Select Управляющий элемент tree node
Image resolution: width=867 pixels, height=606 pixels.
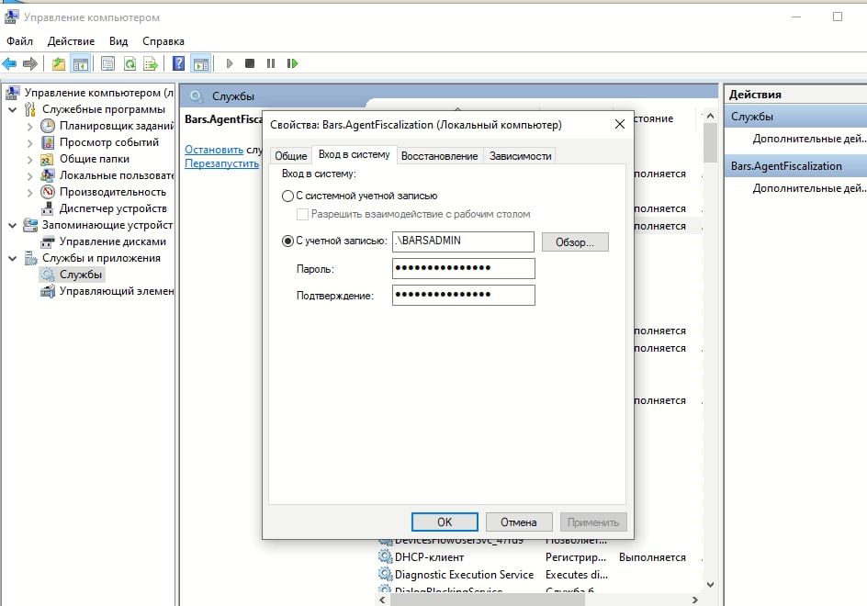(117, 291)
